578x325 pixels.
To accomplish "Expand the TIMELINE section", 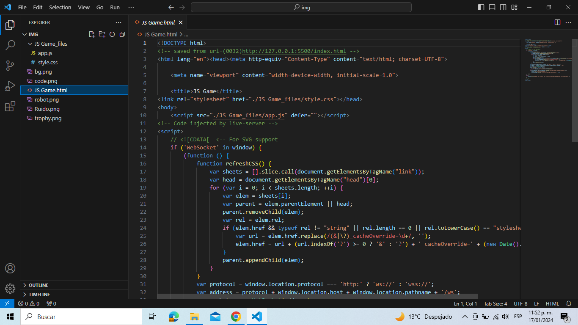I will click(74, 294).
